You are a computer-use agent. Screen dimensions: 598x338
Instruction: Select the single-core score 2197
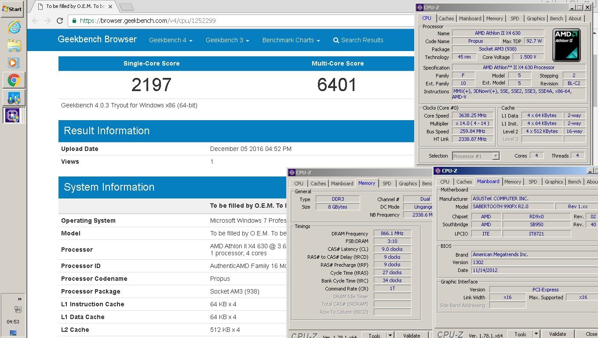151,85
